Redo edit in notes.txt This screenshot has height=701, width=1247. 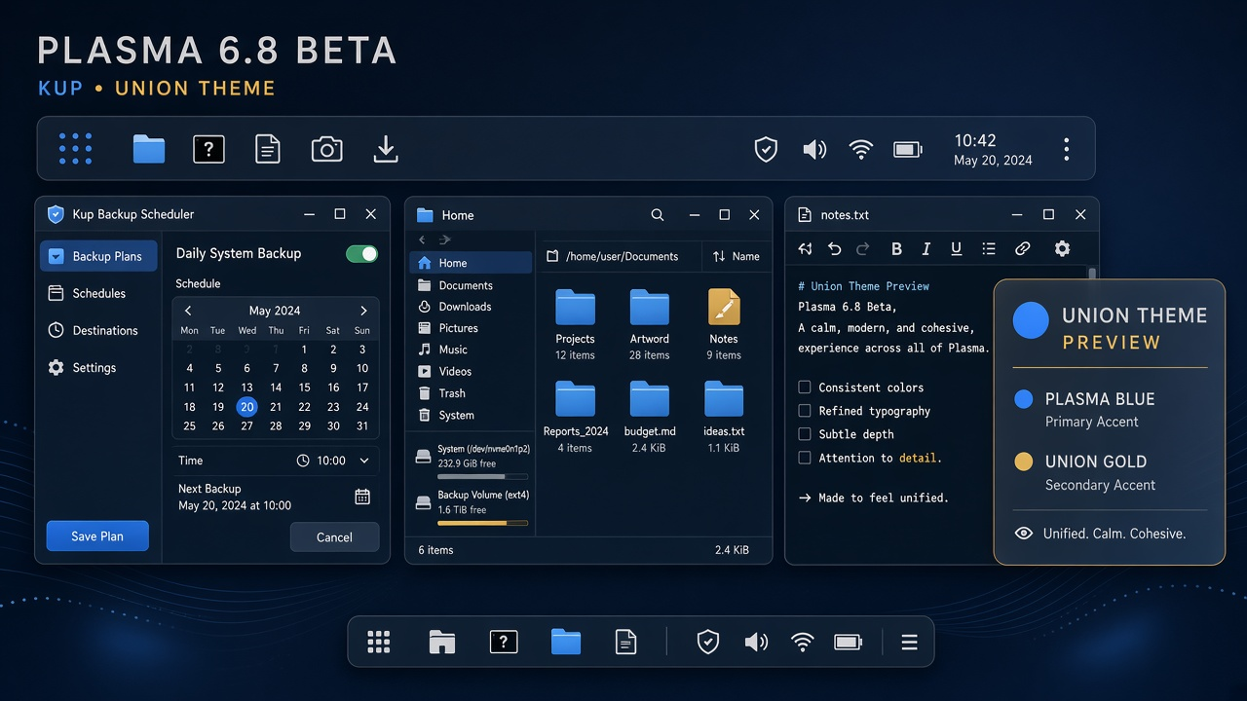[862, 249]
